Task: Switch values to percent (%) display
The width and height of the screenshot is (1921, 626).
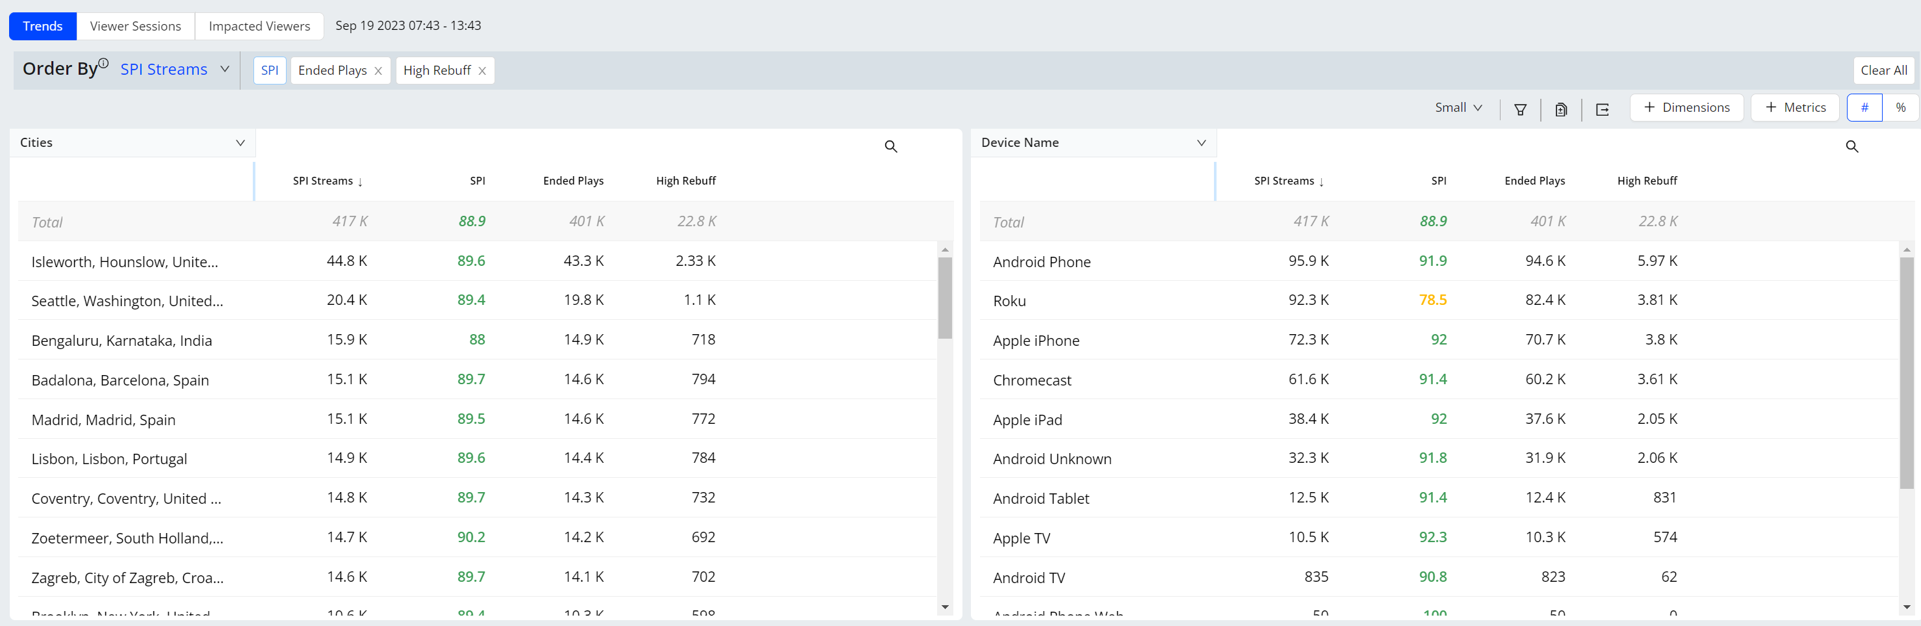Action: [1900, 107]
